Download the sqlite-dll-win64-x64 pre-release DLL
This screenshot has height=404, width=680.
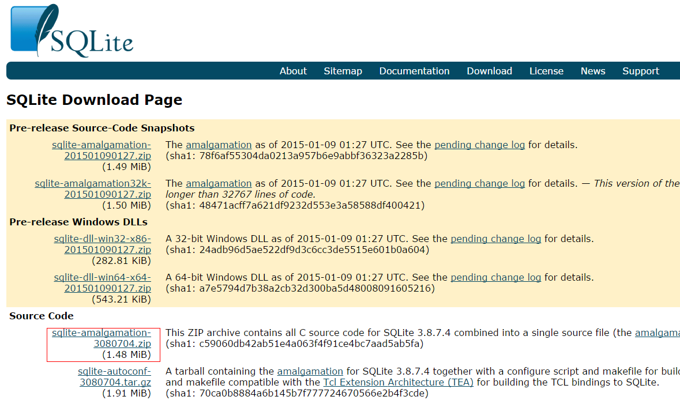click(x=103, y=283)
